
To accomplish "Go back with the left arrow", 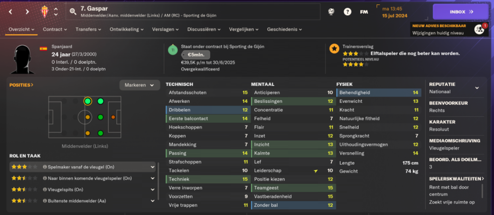I will tap(10, 12).
